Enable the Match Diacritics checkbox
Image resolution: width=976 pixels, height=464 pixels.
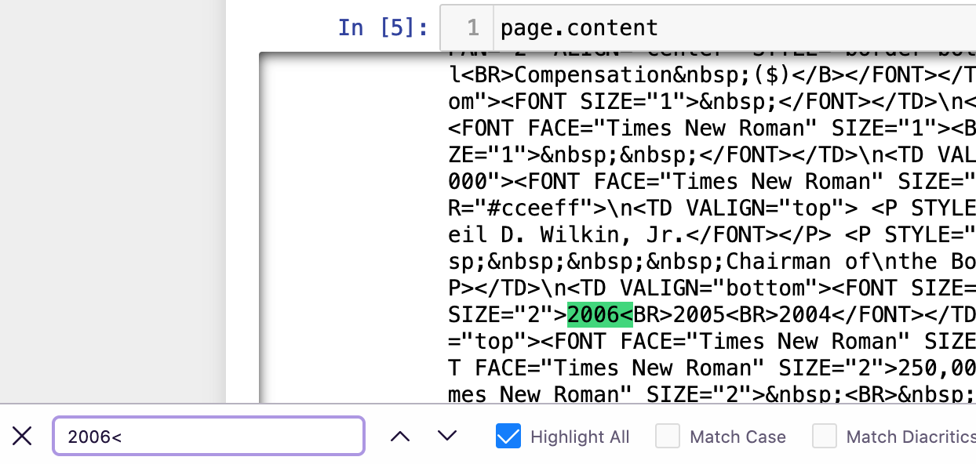pyautogui.click(x=825, y=437)
